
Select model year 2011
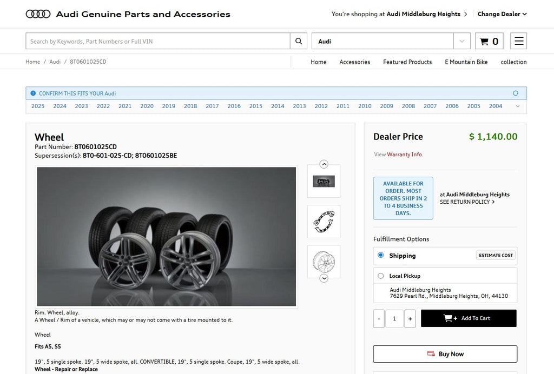click(x=343, y=106)
